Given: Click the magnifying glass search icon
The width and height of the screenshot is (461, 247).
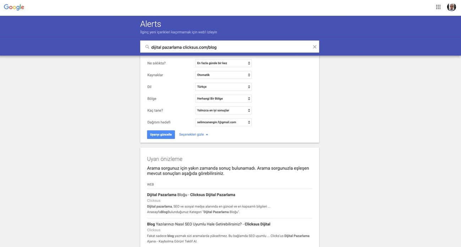Looking at the screenshot, I should click(147, 46).
